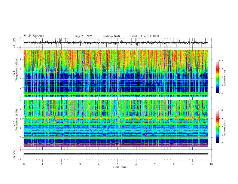Select the "start UT = 17:10:0" text
This screenshot has height=184, width=238.
[145, 36]
